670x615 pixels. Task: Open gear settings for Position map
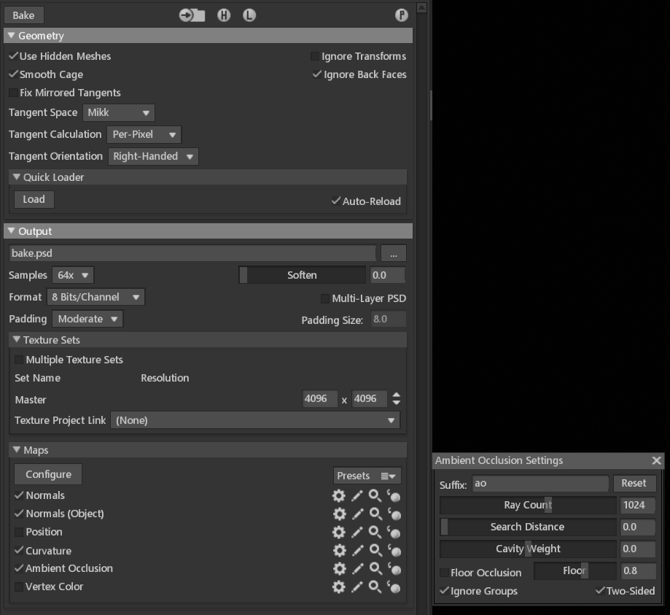pos(339,532)
